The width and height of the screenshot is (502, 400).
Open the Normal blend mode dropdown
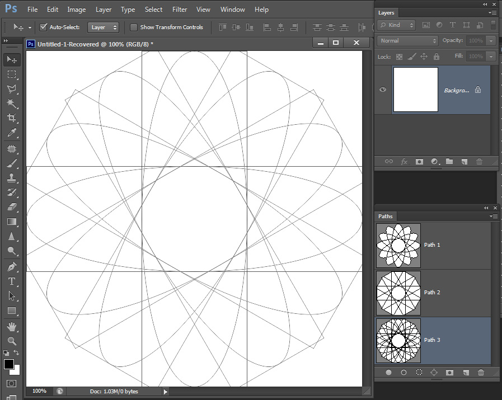(408, 41)
